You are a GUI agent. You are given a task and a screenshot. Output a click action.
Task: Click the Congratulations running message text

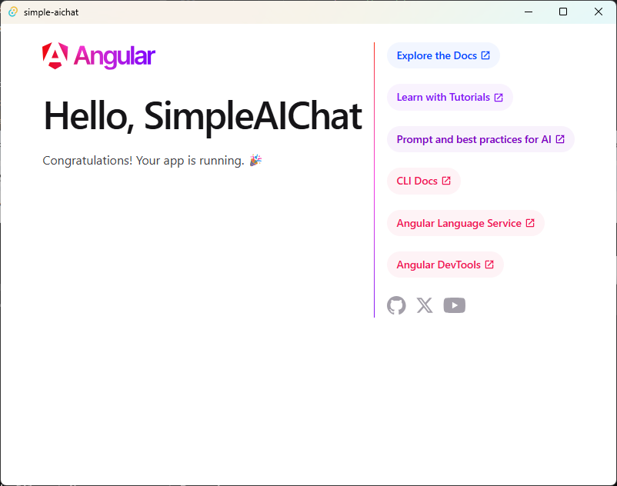143,161
